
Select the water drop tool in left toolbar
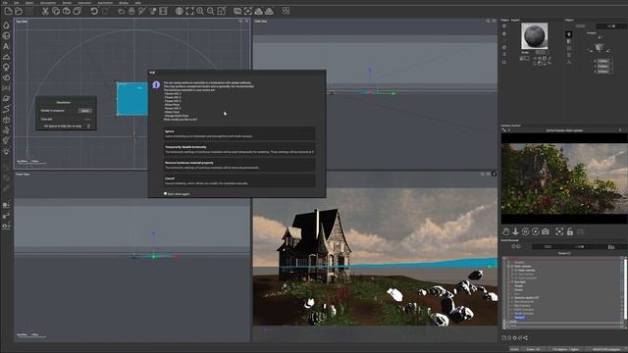(x=6, y=25)
